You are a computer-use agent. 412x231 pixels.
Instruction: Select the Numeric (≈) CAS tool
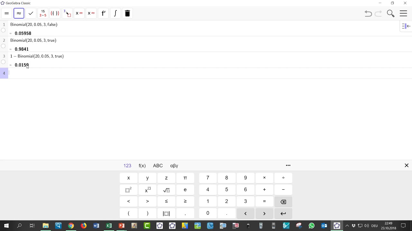[x=19, y=13]
